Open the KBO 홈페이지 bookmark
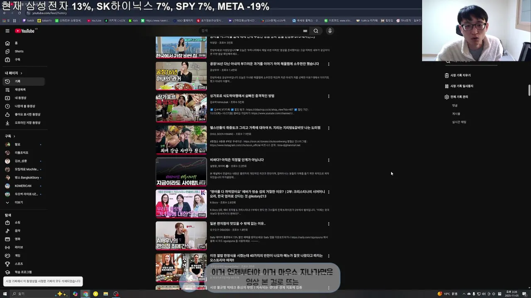 (183, 20)
